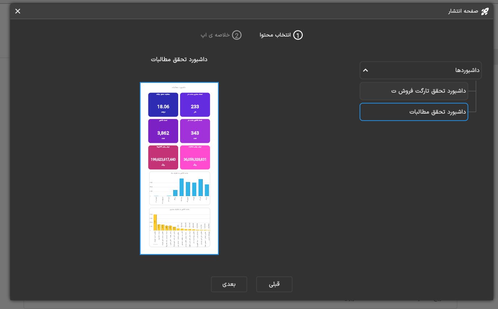498x309 pixels.
Task: Click the 3,862 card in preview
Action: [163, 131]
